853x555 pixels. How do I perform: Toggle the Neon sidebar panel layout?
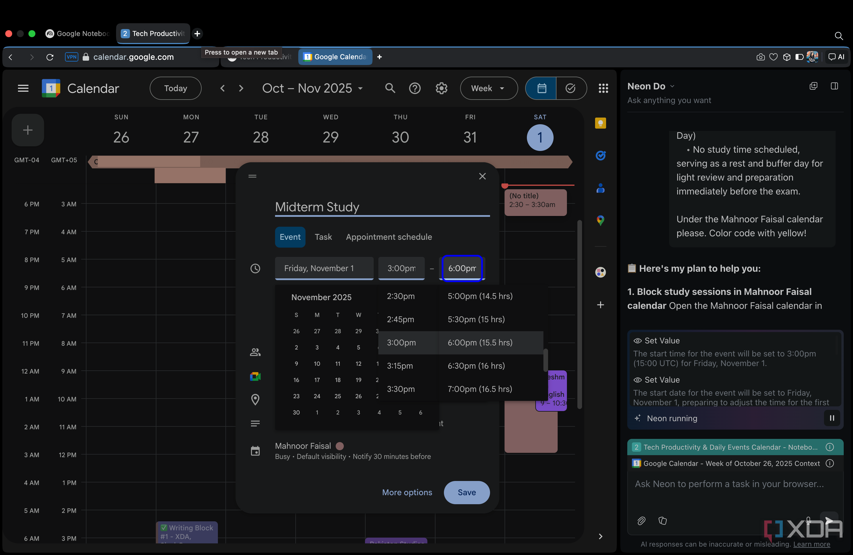(834, 86)
